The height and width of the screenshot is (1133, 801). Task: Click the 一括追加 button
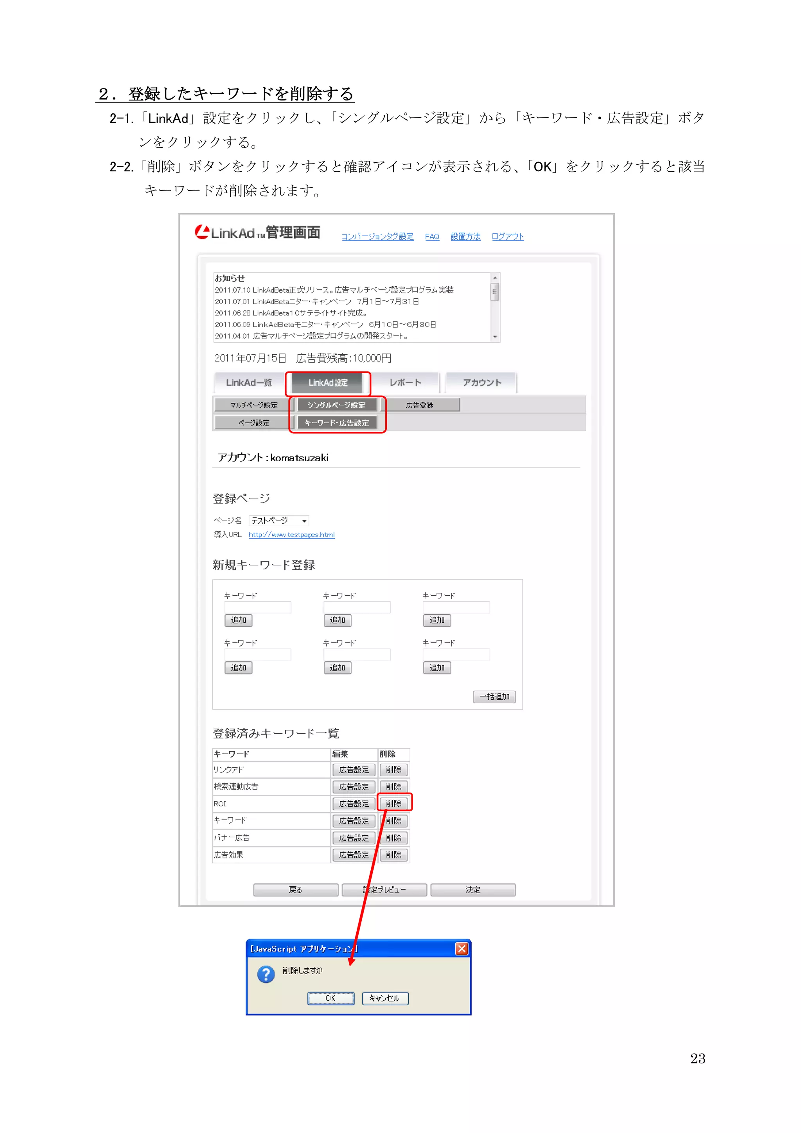494,697
